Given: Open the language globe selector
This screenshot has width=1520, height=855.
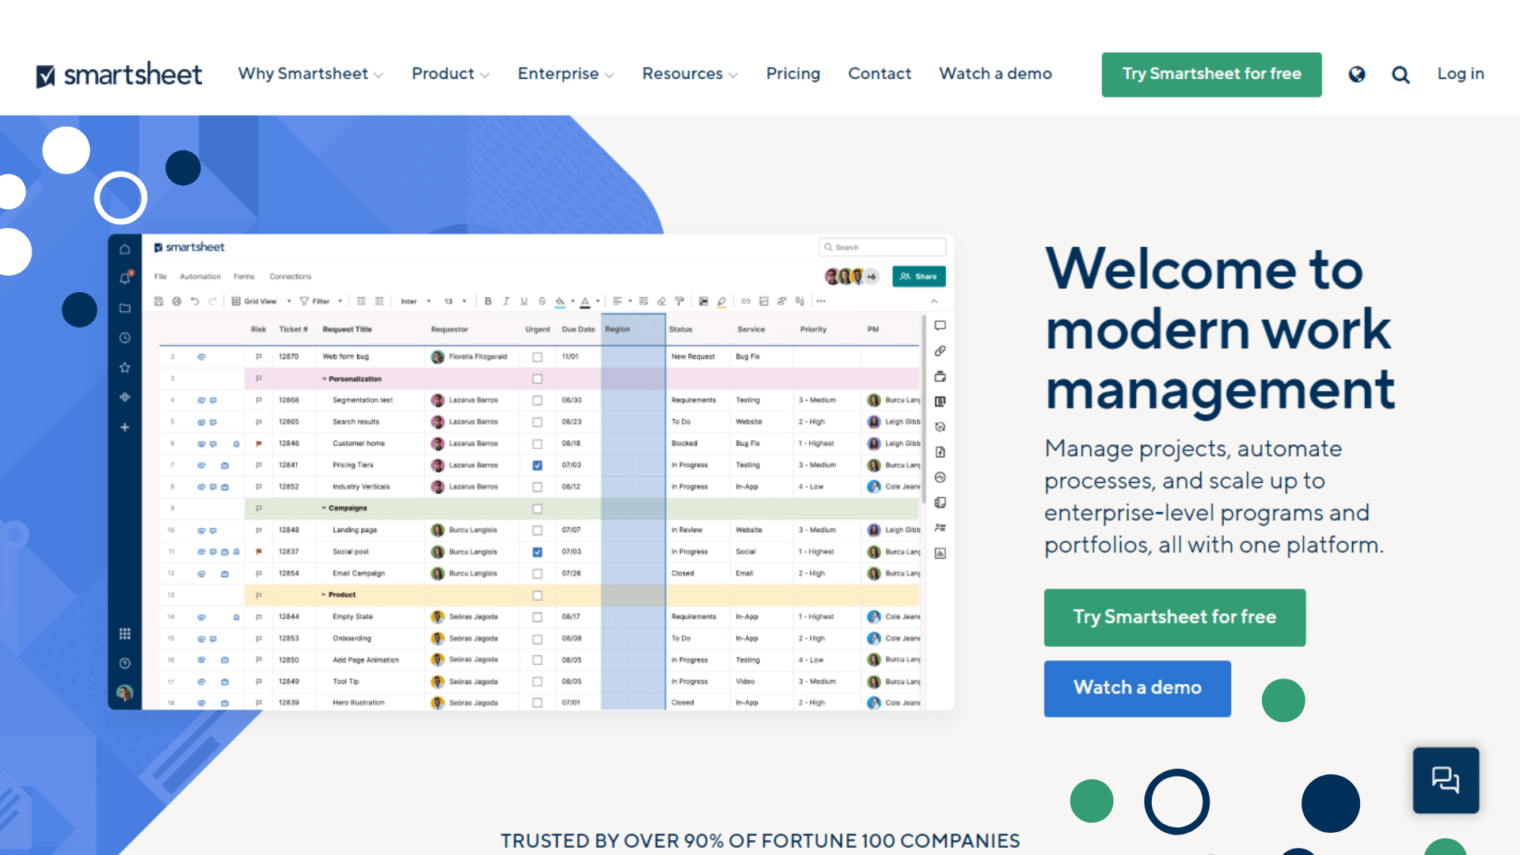Looking at the screenshot, I should pyautogui.click(x=1357, y=74).
